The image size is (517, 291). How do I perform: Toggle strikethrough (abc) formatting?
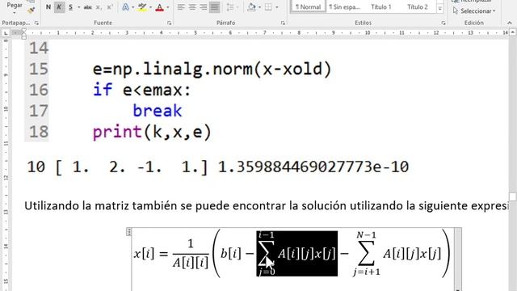click(87, 7)
